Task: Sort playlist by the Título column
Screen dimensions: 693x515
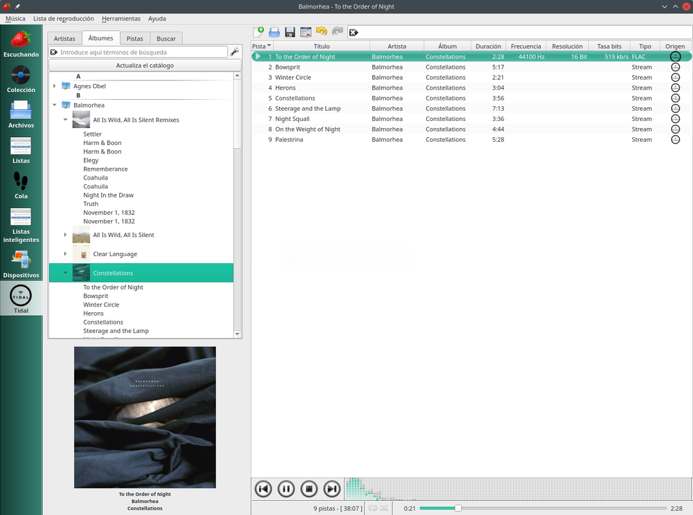Action: pyautogui.click(x=322, y=46)
